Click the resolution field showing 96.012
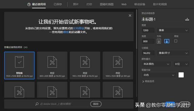Screen dimensions: 194x111 (x=148, y=53)
